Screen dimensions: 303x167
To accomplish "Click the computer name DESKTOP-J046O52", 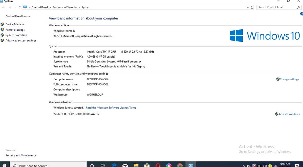I will (98, 79).
